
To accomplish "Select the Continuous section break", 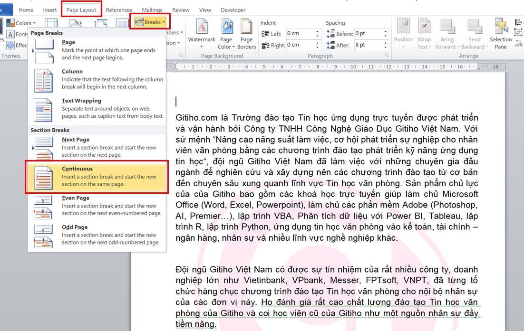I will coord(97,177).
